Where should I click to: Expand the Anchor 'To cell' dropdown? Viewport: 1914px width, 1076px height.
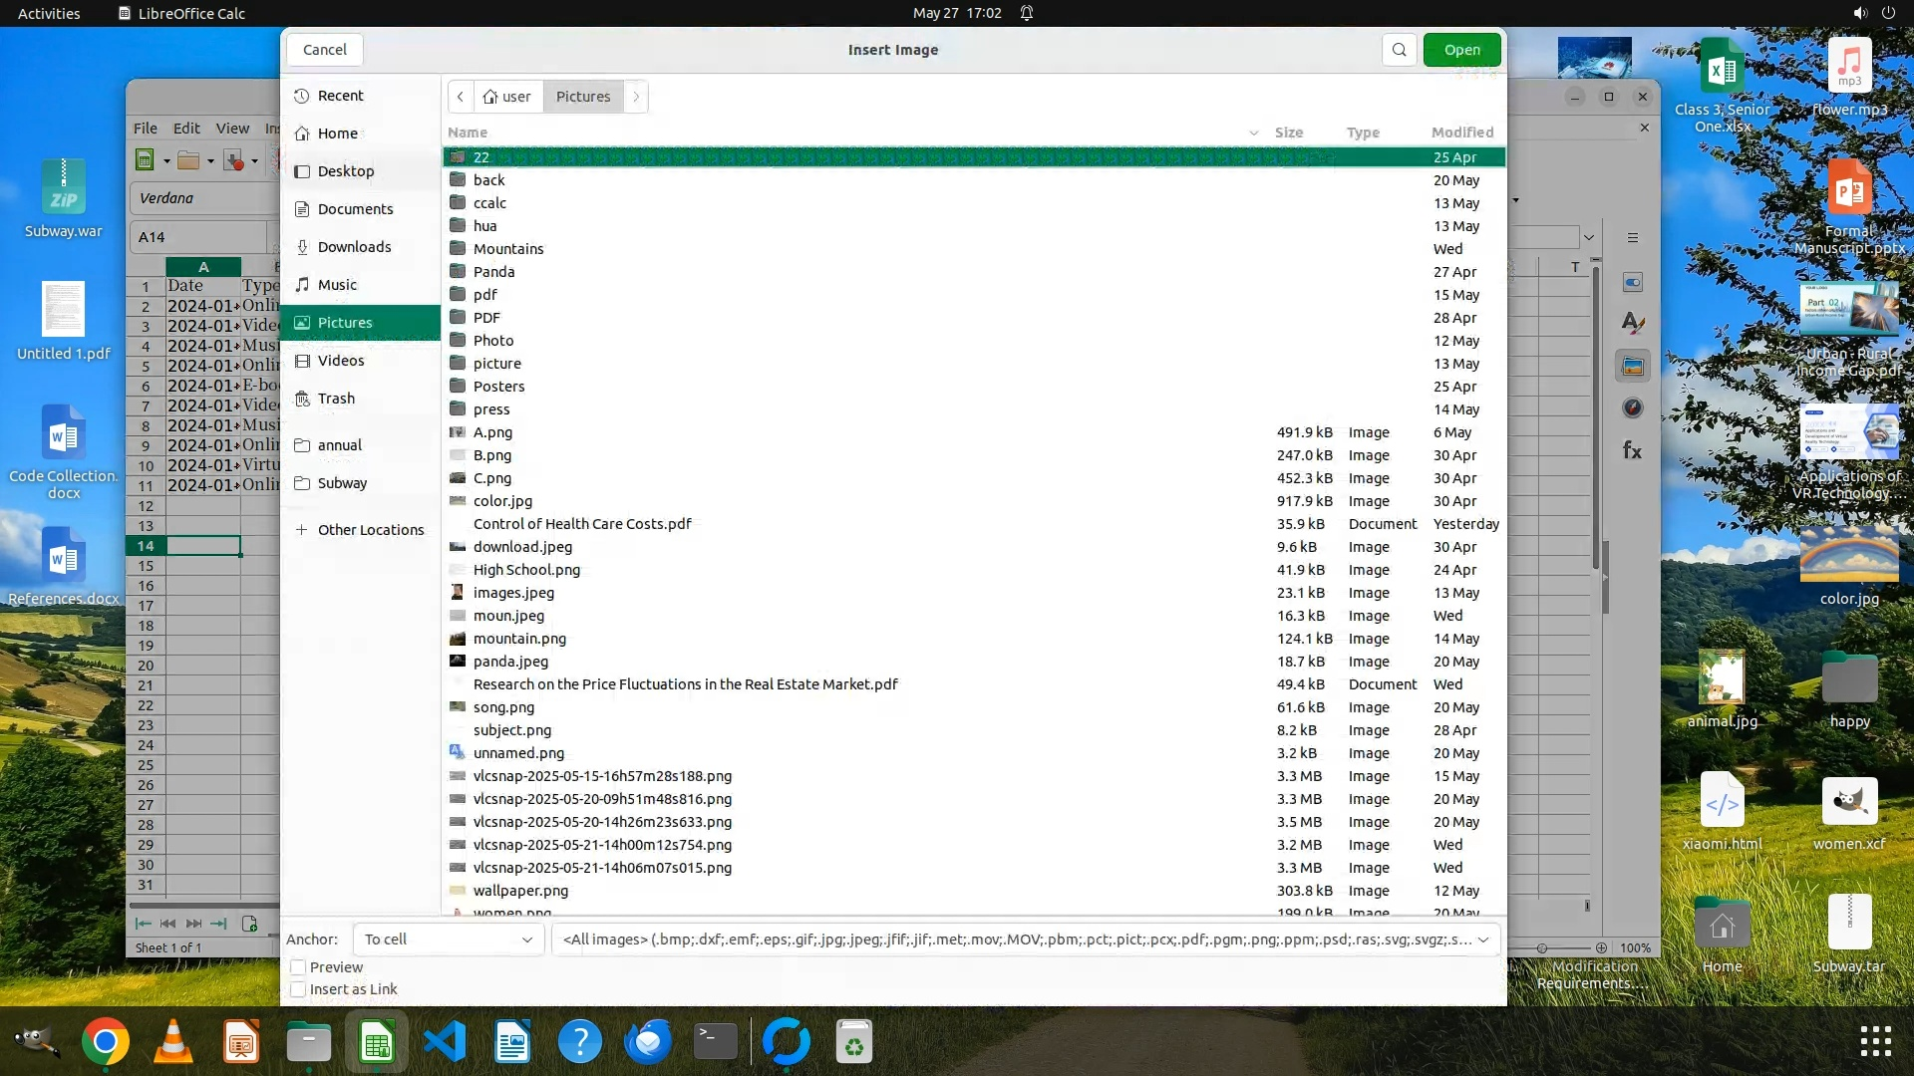coord(449,940)
